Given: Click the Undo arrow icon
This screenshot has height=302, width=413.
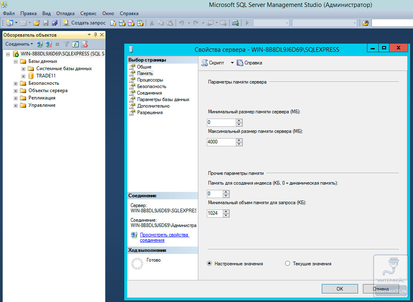Looking at the screenshot, I should (x=182, y=23).
